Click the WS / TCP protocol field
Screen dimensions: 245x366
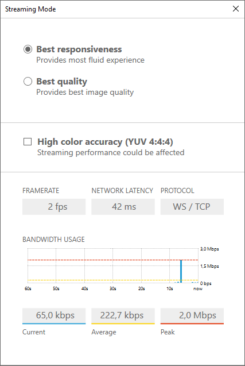(x=192, y=207)
